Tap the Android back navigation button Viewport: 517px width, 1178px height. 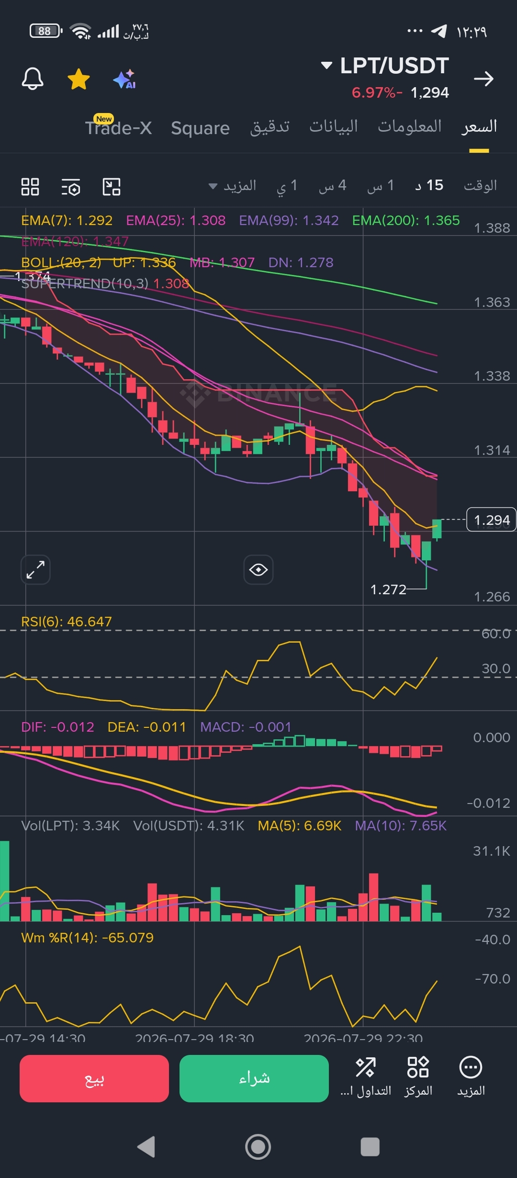(x=146, y=1147)
